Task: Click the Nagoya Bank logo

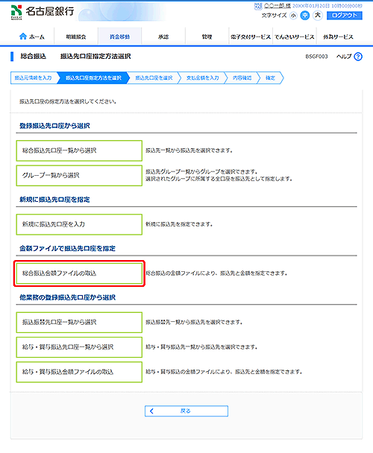Action: [x=43, y=12]
